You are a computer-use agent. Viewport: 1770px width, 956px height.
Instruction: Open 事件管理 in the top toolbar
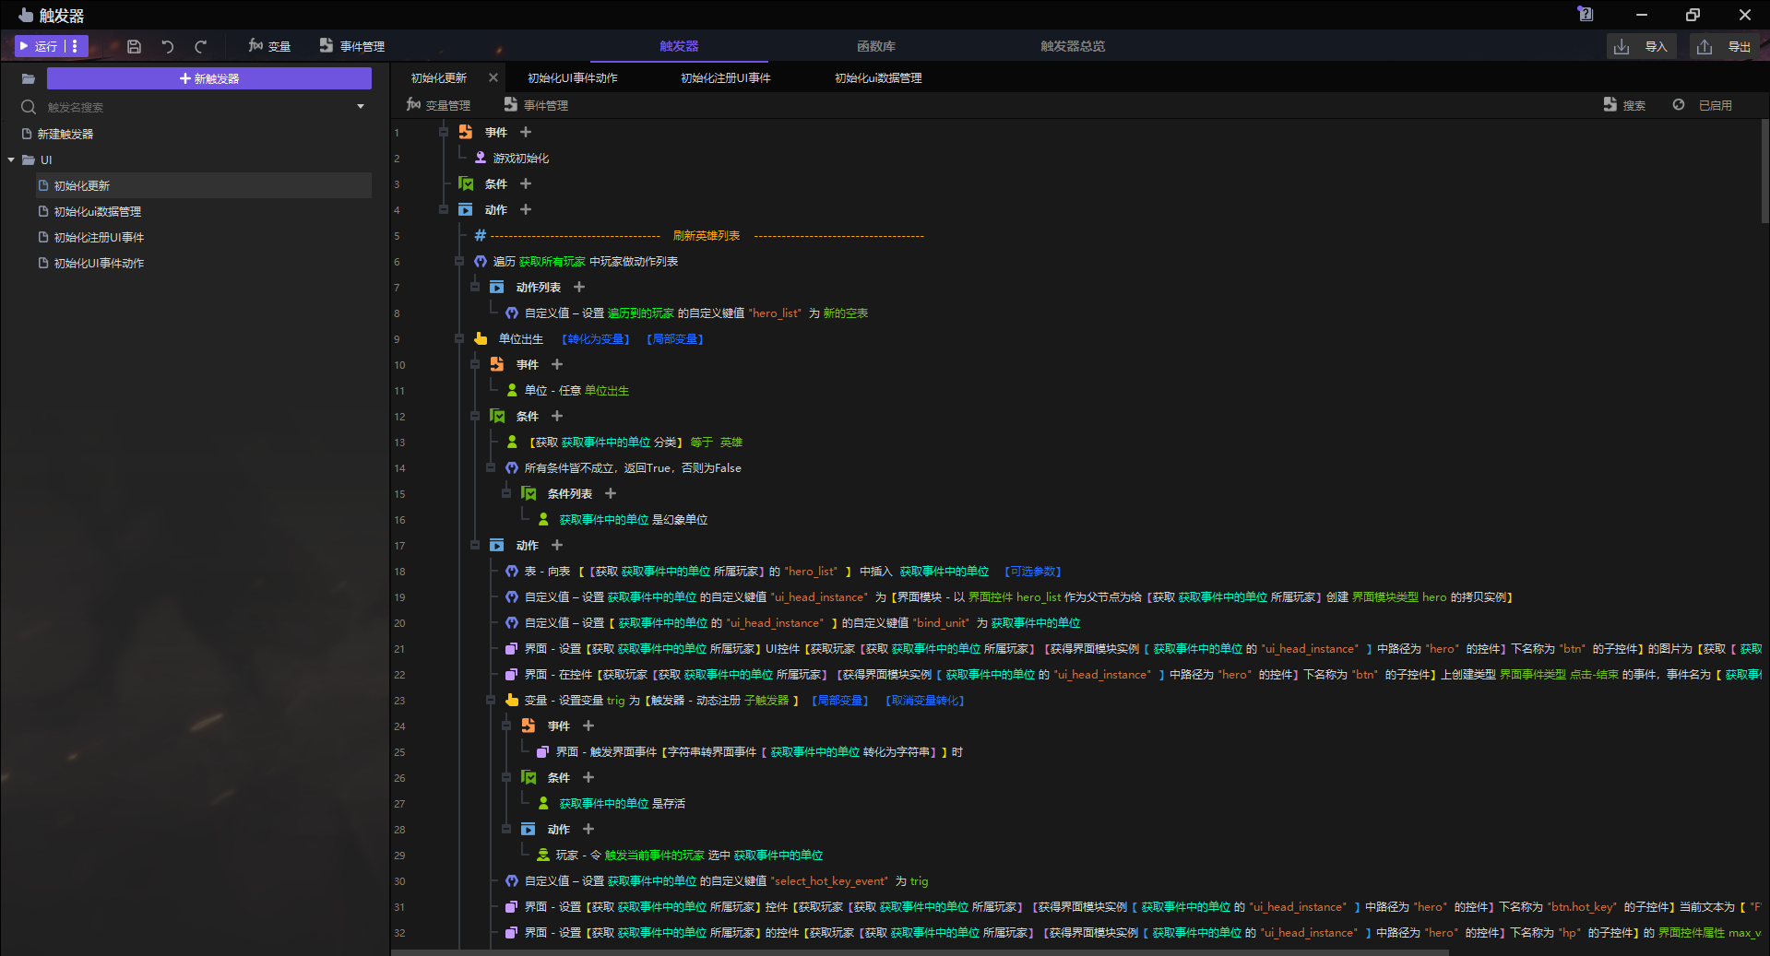point(351,46)
